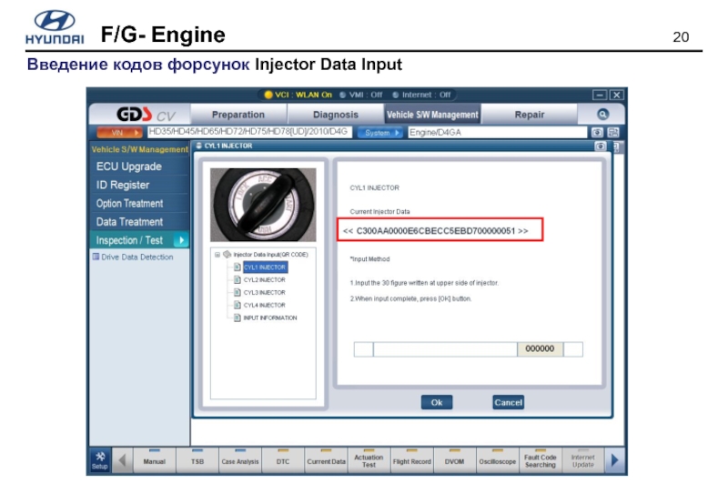Click the orange VIN button
This screenshot has height=504, width=728.
119,133
